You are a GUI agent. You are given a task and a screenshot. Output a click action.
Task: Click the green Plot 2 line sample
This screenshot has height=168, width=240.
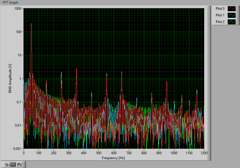[x=231, y=22]
